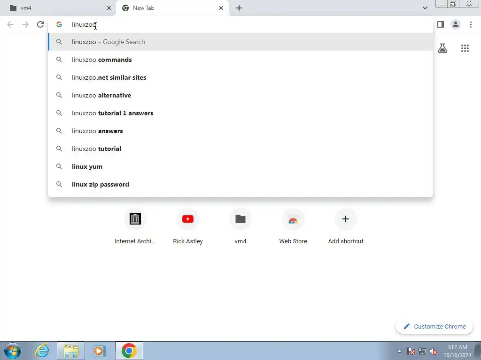Choose suggestion linuxzoo.net similar sites
Viewport: 481px width, 360px height.
[240, 77]
